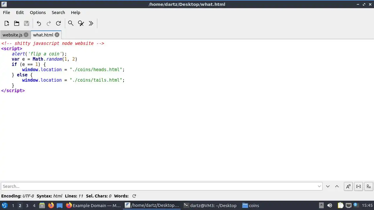This screenshot has width=374, height=210.
Task: Launch file manager from taskbar
Action: 42,205
